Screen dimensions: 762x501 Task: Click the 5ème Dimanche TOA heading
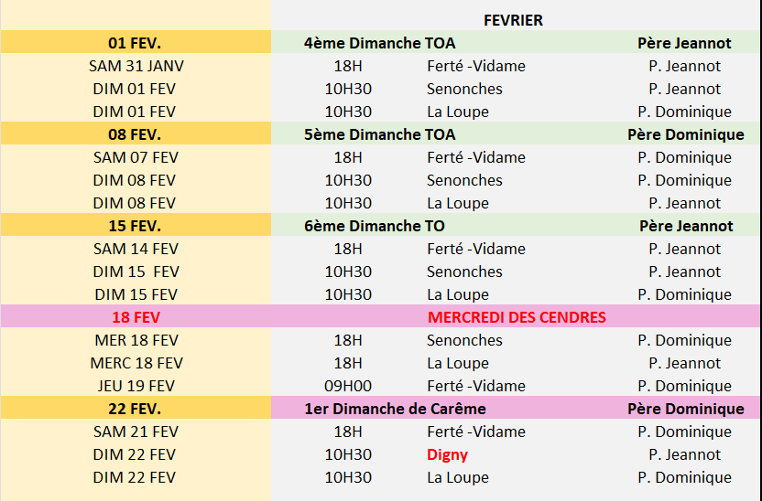pos(379,134)
